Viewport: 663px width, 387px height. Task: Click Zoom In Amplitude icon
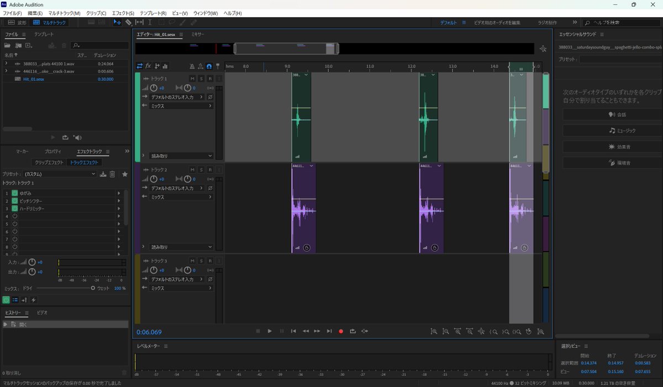[434, 332]
